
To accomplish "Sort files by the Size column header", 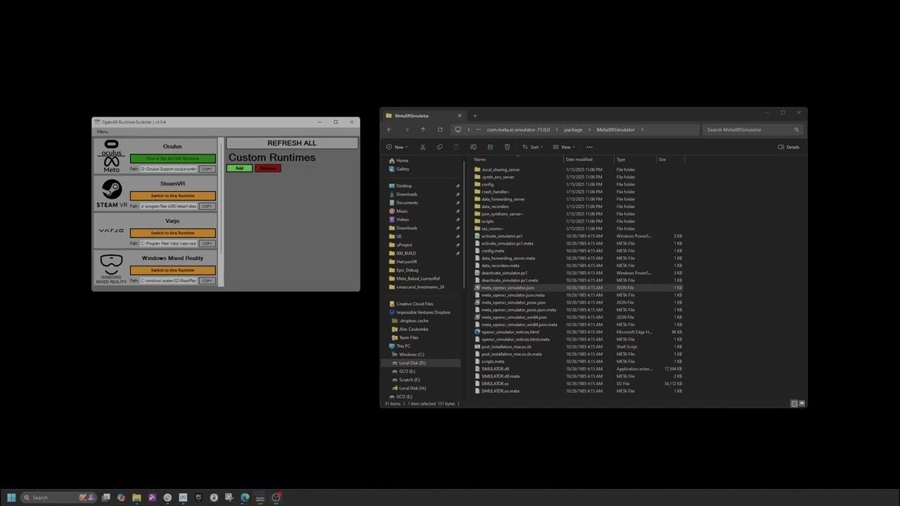I will click(x=670, y=160).
